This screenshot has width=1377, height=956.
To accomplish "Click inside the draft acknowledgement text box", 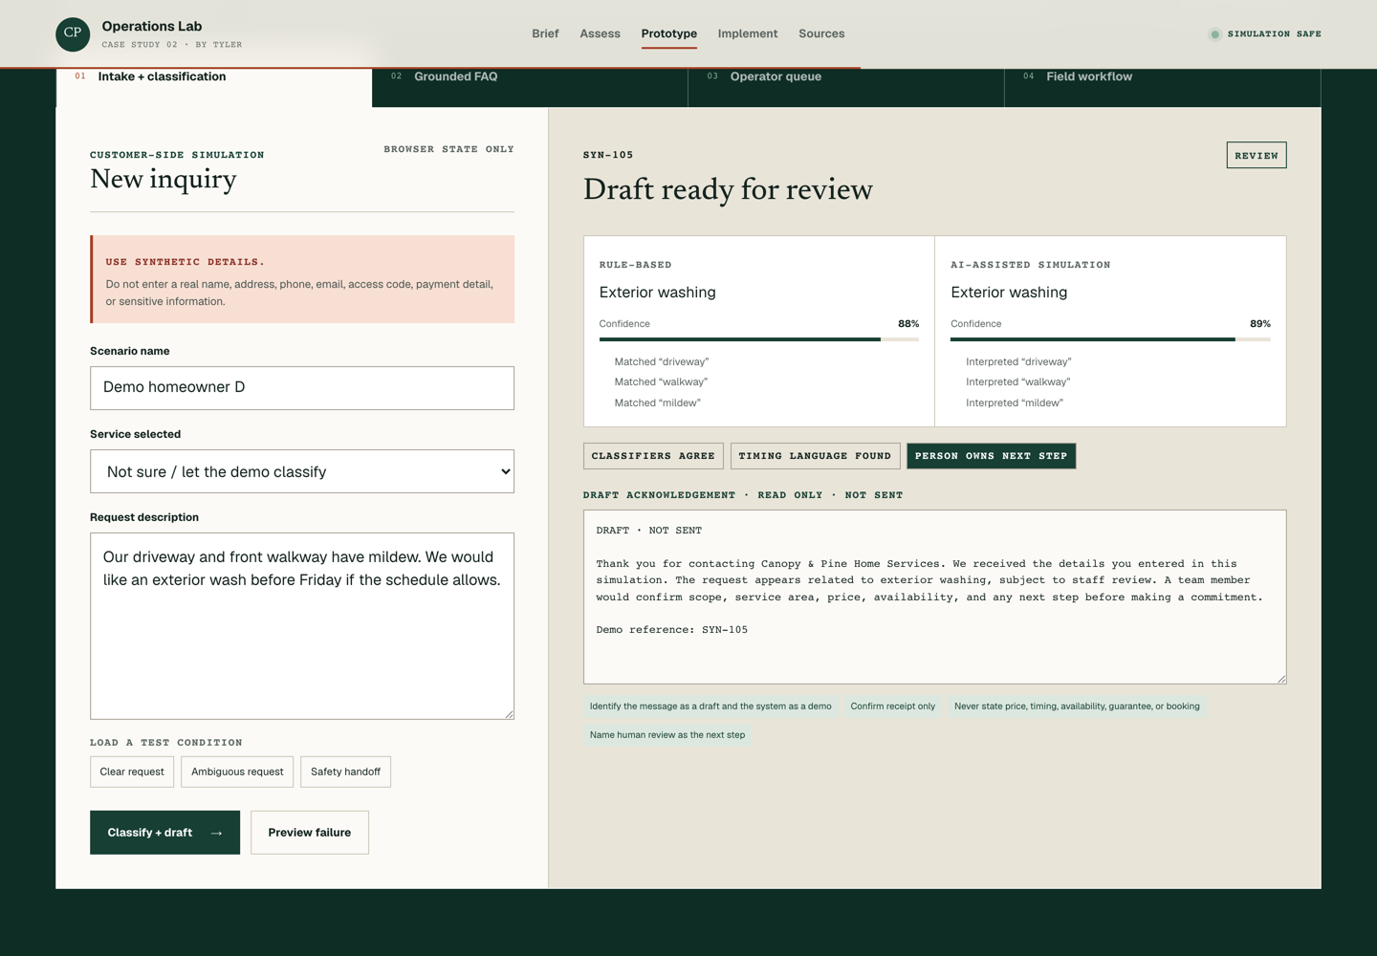I will click(x=934, y=597).
